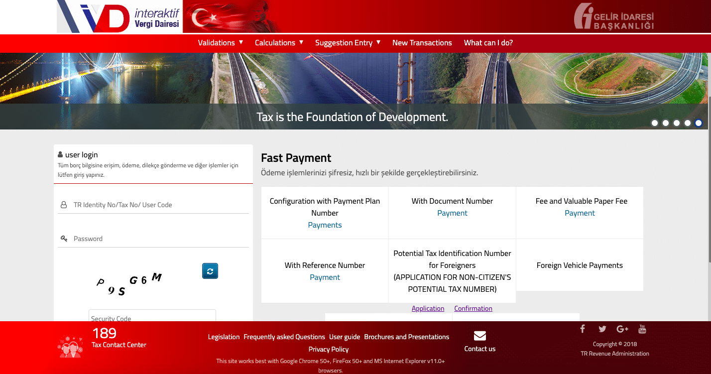The height and width of the screenshot is (374, 711).
Task: Select the fourth carousel slide dot
Action: tap(688, 123)
